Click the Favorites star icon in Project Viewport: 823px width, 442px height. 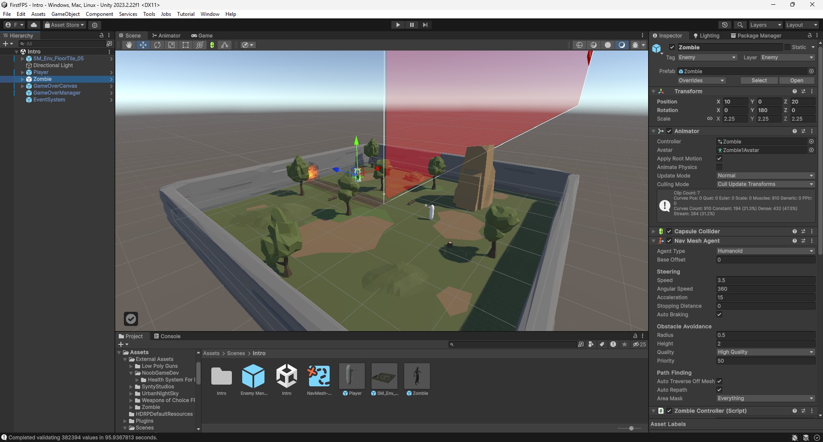point(625,344)
